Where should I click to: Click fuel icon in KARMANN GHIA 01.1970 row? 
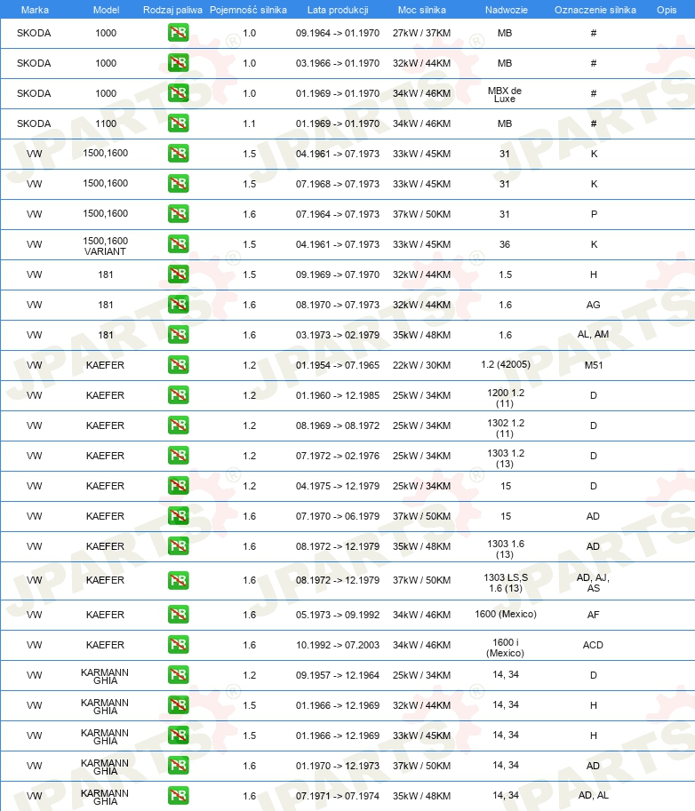[x=178, y=766]
